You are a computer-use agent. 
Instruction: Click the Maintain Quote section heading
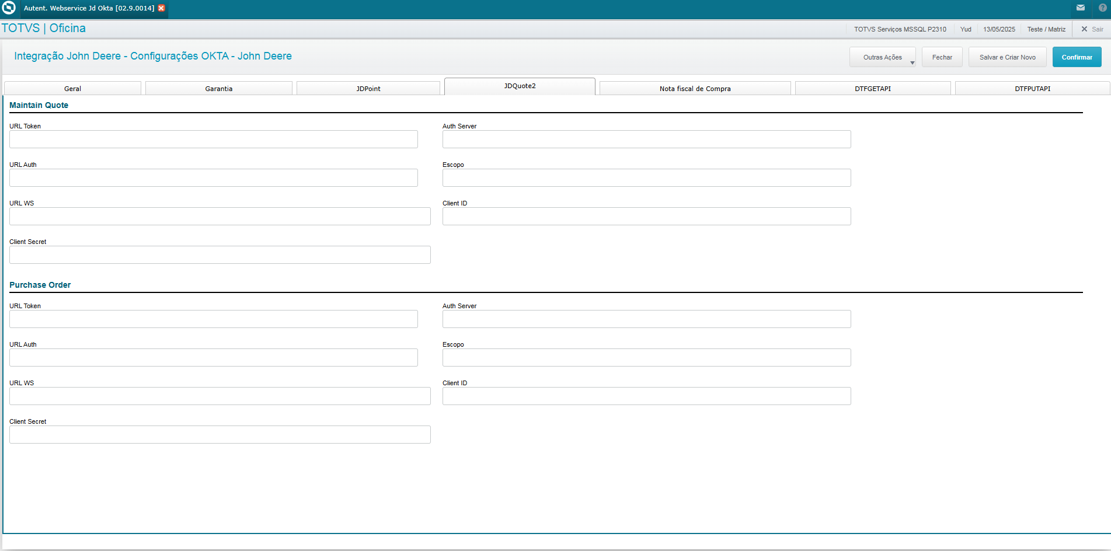[x=39, y=105]
